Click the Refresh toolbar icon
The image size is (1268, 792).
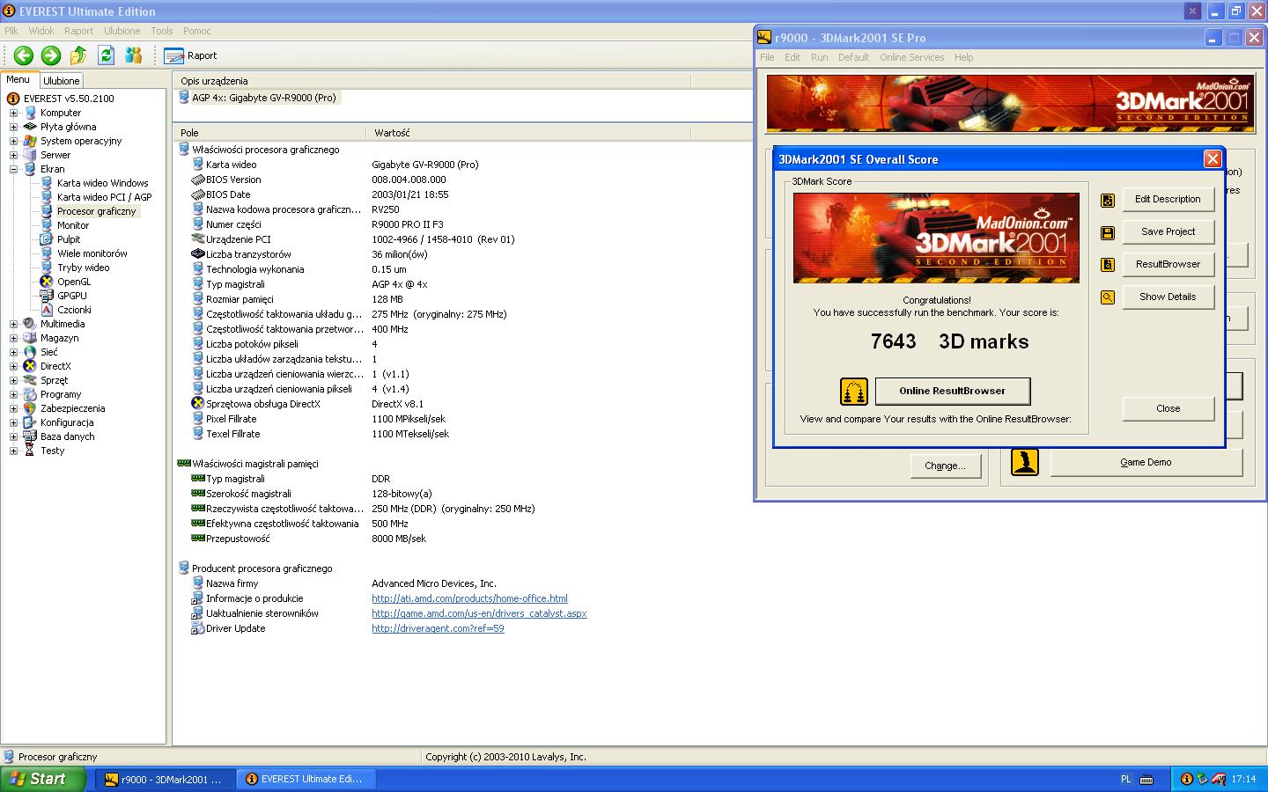[106, 55]
